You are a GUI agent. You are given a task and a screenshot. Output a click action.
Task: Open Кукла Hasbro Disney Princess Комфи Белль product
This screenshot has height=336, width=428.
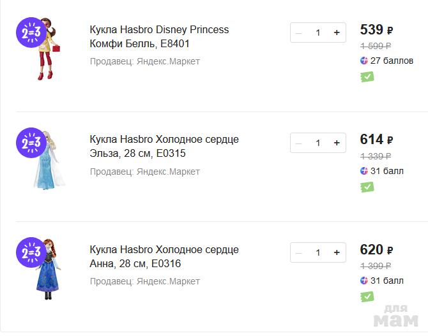158,36
